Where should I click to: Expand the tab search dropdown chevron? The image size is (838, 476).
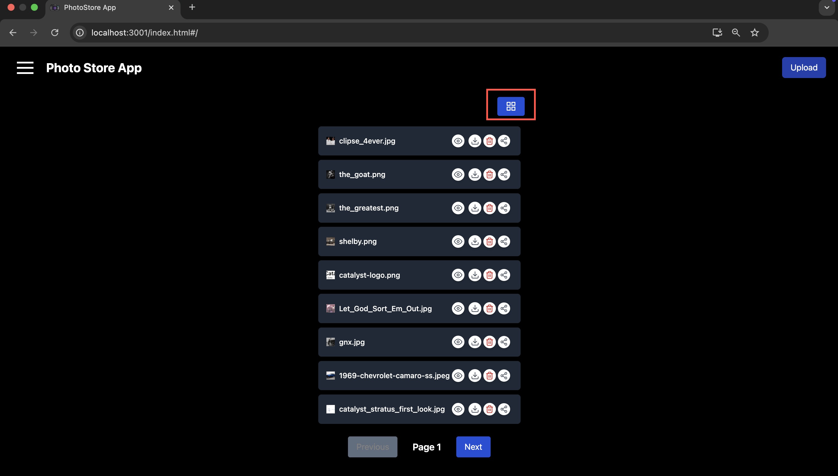[827, 8]
